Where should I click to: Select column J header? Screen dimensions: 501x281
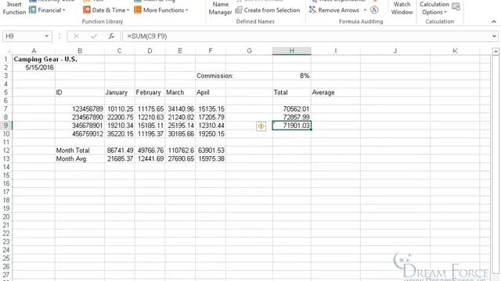(x=395, y=51)
